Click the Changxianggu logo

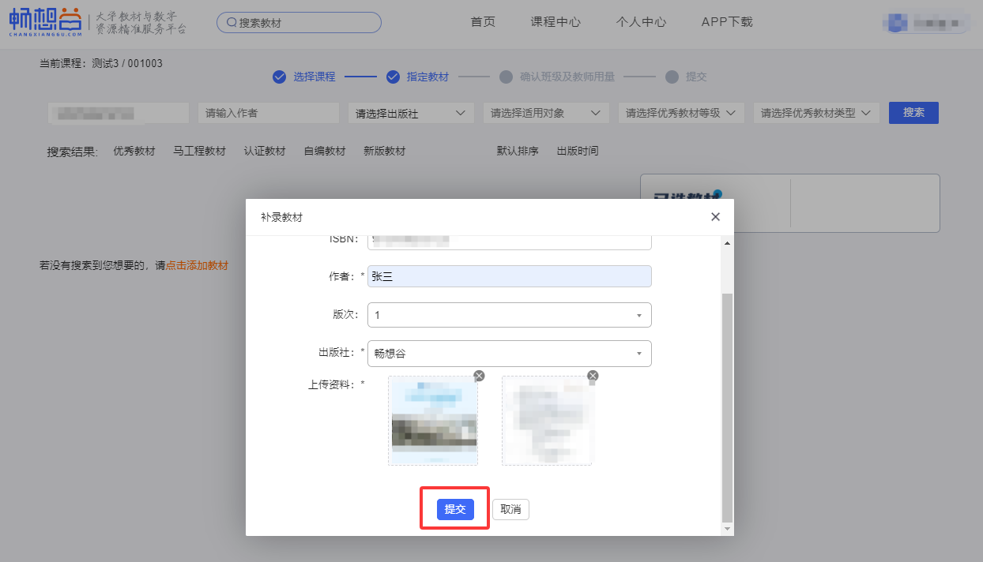(x=46, y=22)
